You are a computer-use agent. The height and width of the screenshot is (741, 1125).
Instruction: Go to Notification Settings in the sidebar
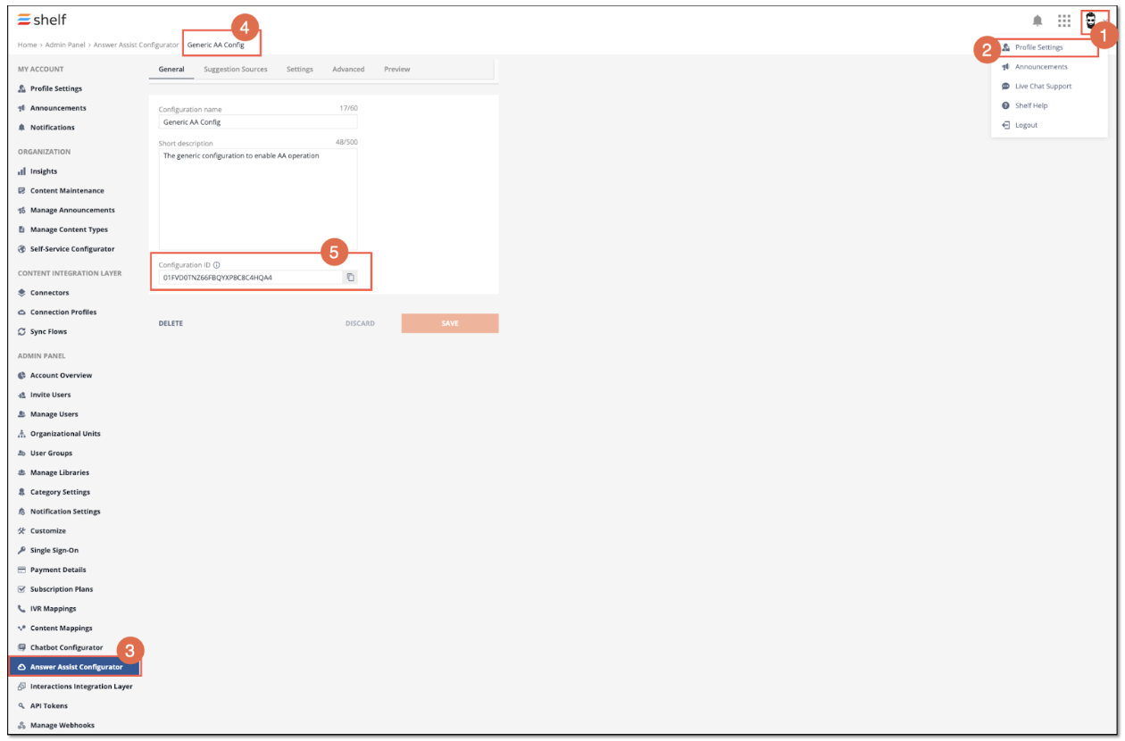(65, 512)
